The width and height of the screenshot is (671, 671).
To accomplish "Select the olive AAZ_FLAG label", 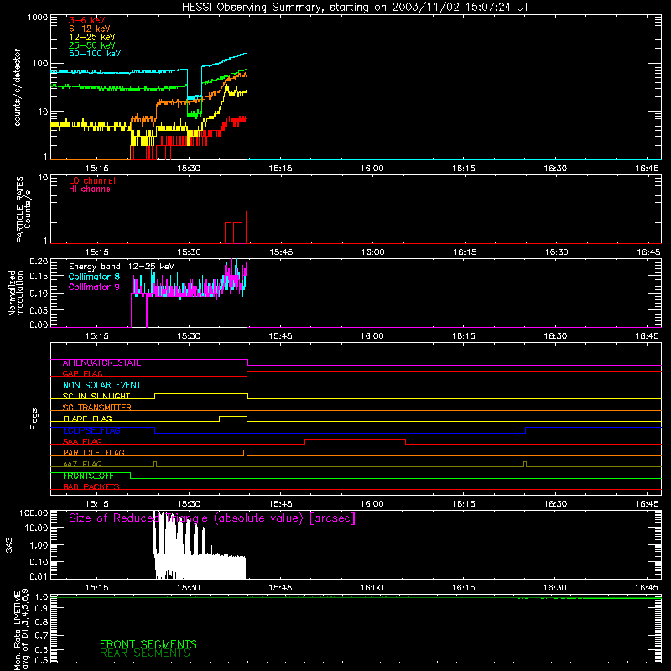I will (x=82, y=464).
